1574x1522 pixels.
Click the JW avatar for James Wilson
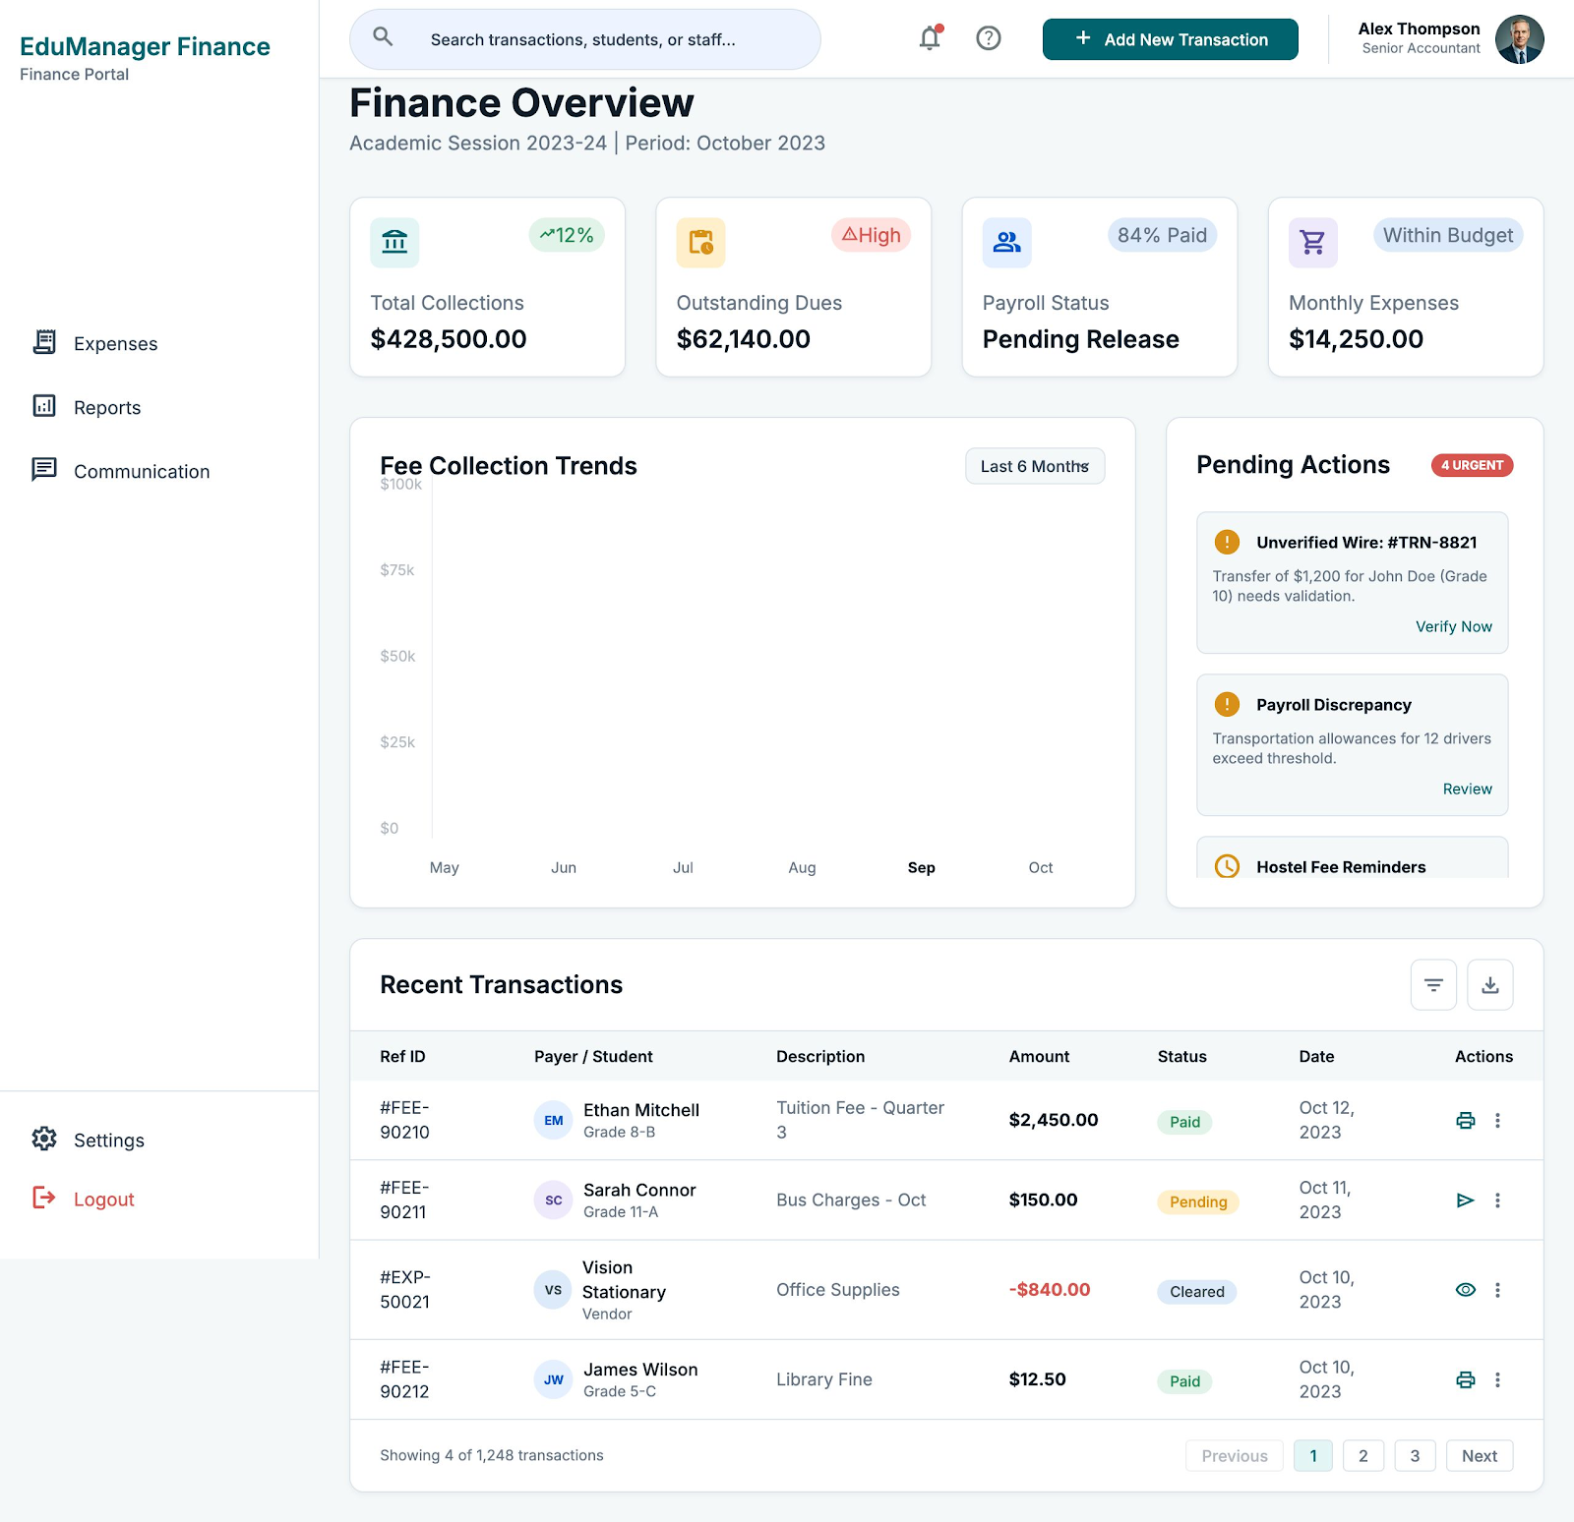(x=554, y=1379)
